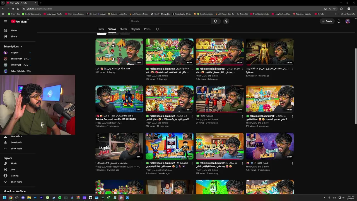
Task: Focus the YouTube search field
Action: pos(170,21)
